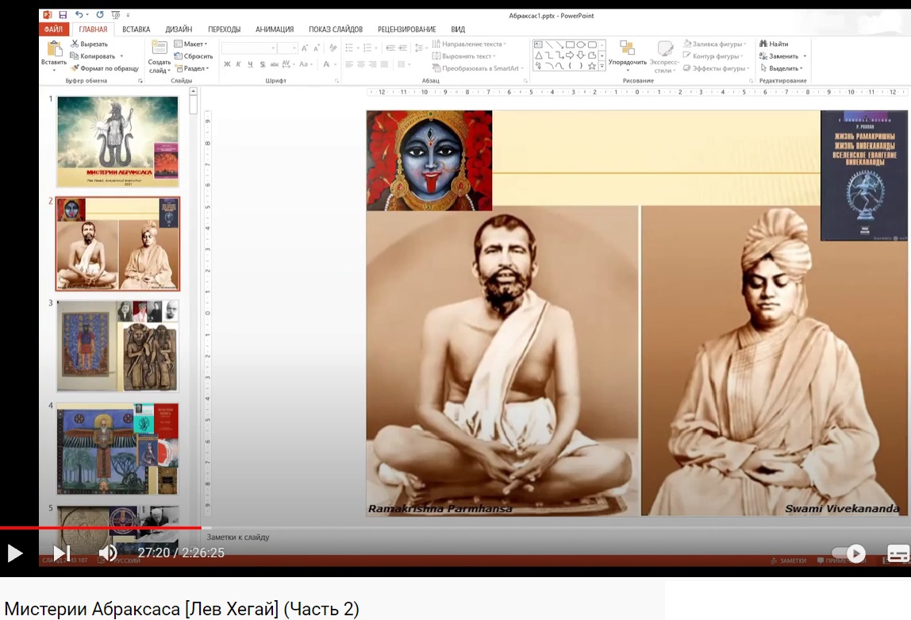The height and width of the screenshot is (620, 911).
Task: Click the Упорядочить arrange icon
Action: coord(627,48)
